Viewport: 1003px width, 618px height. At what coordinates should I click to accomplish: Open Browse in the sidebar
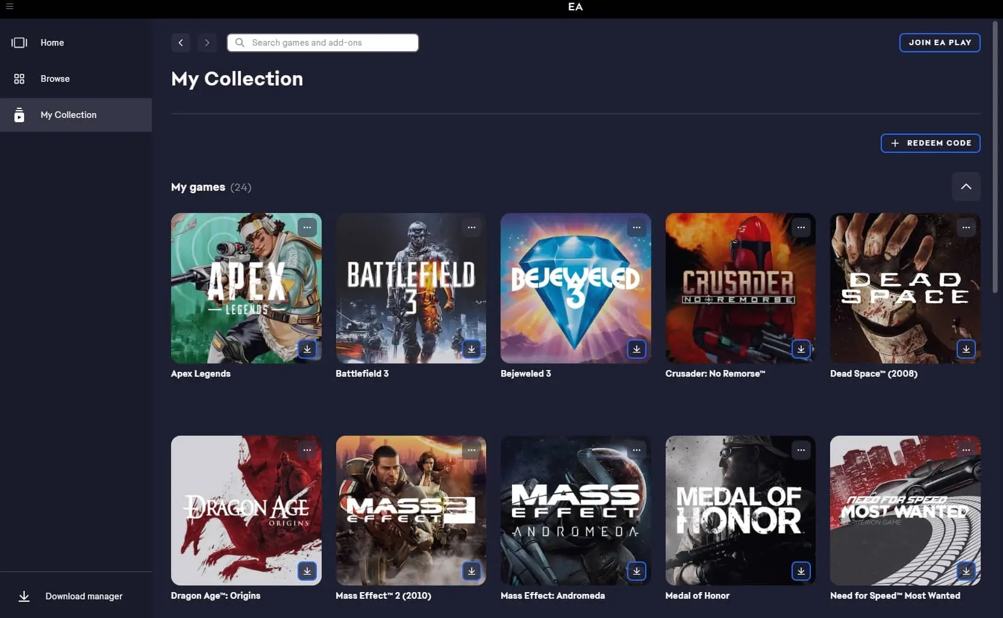76,79
